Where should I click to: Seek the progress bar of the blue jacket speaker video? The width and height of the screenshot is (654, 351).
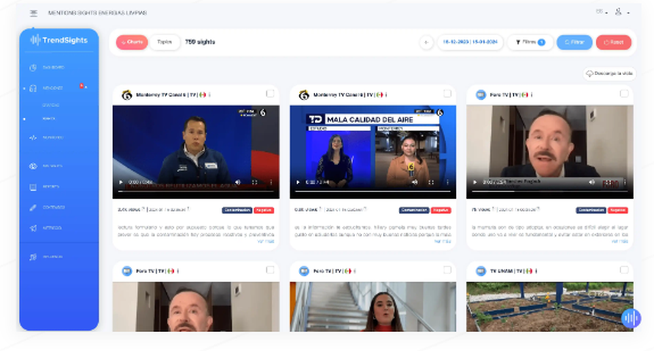196,192
